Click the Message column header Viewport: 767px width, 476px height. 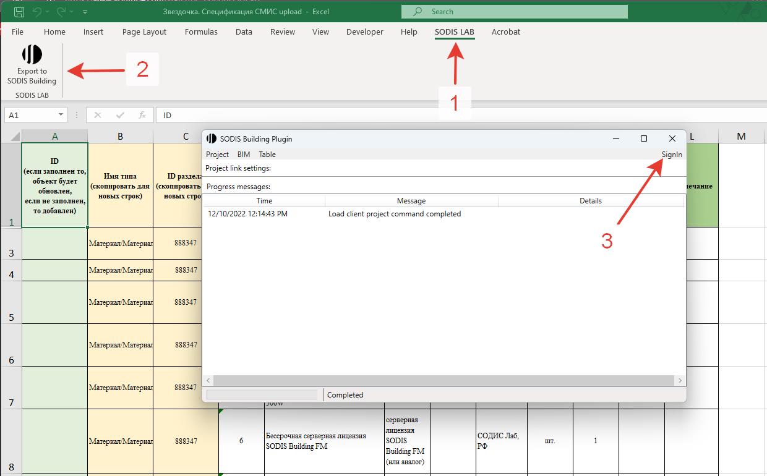[411, 201]
